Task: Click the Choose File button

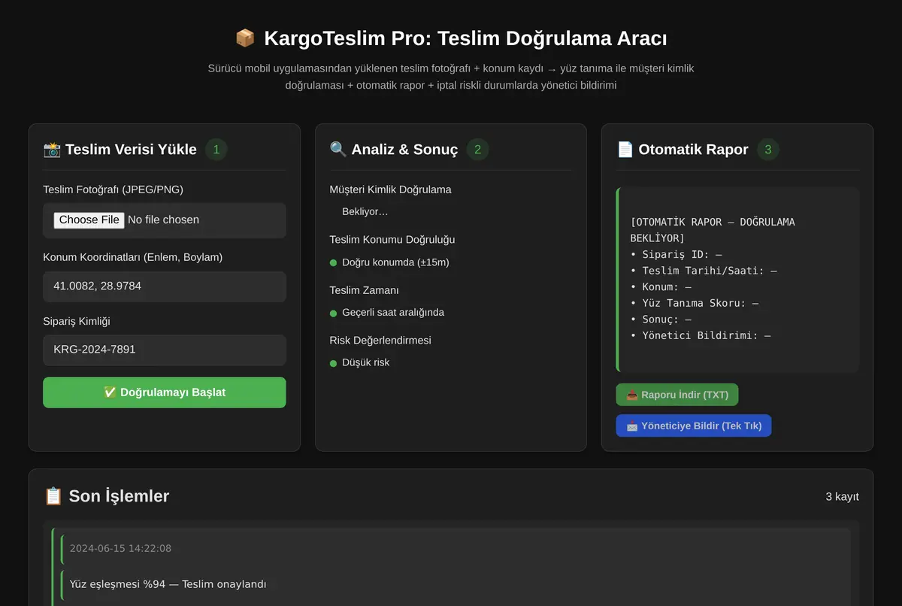Action: coord(89,220)
